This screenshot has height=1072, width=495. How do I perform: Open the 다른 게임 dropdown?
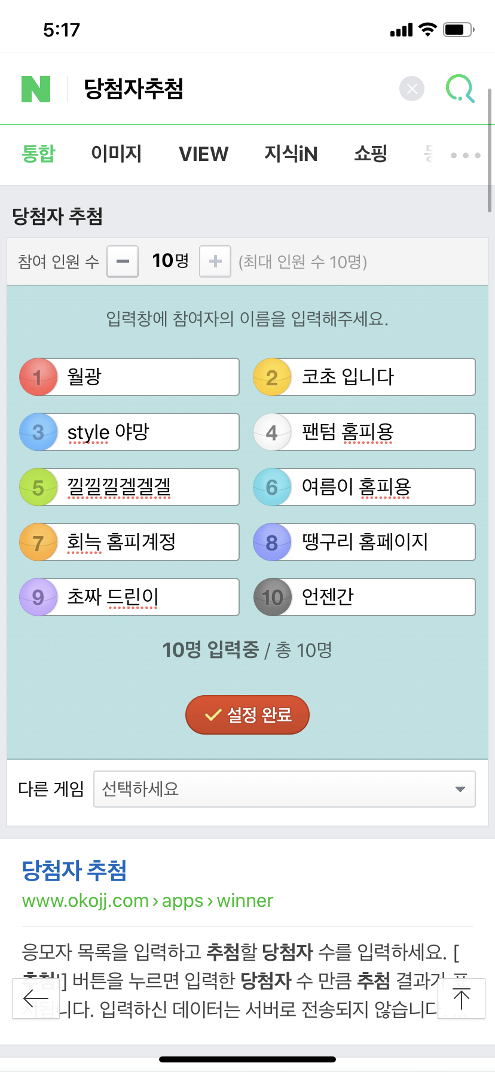(x=285, y=789)
